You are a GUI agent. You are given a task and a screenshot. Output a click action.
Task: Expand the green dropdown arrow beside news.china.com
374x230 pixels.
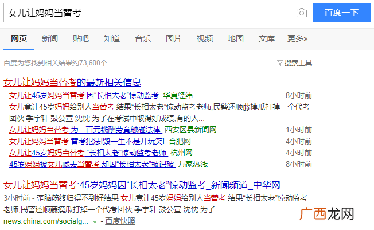pyautogui.click(x=95, y=222)
